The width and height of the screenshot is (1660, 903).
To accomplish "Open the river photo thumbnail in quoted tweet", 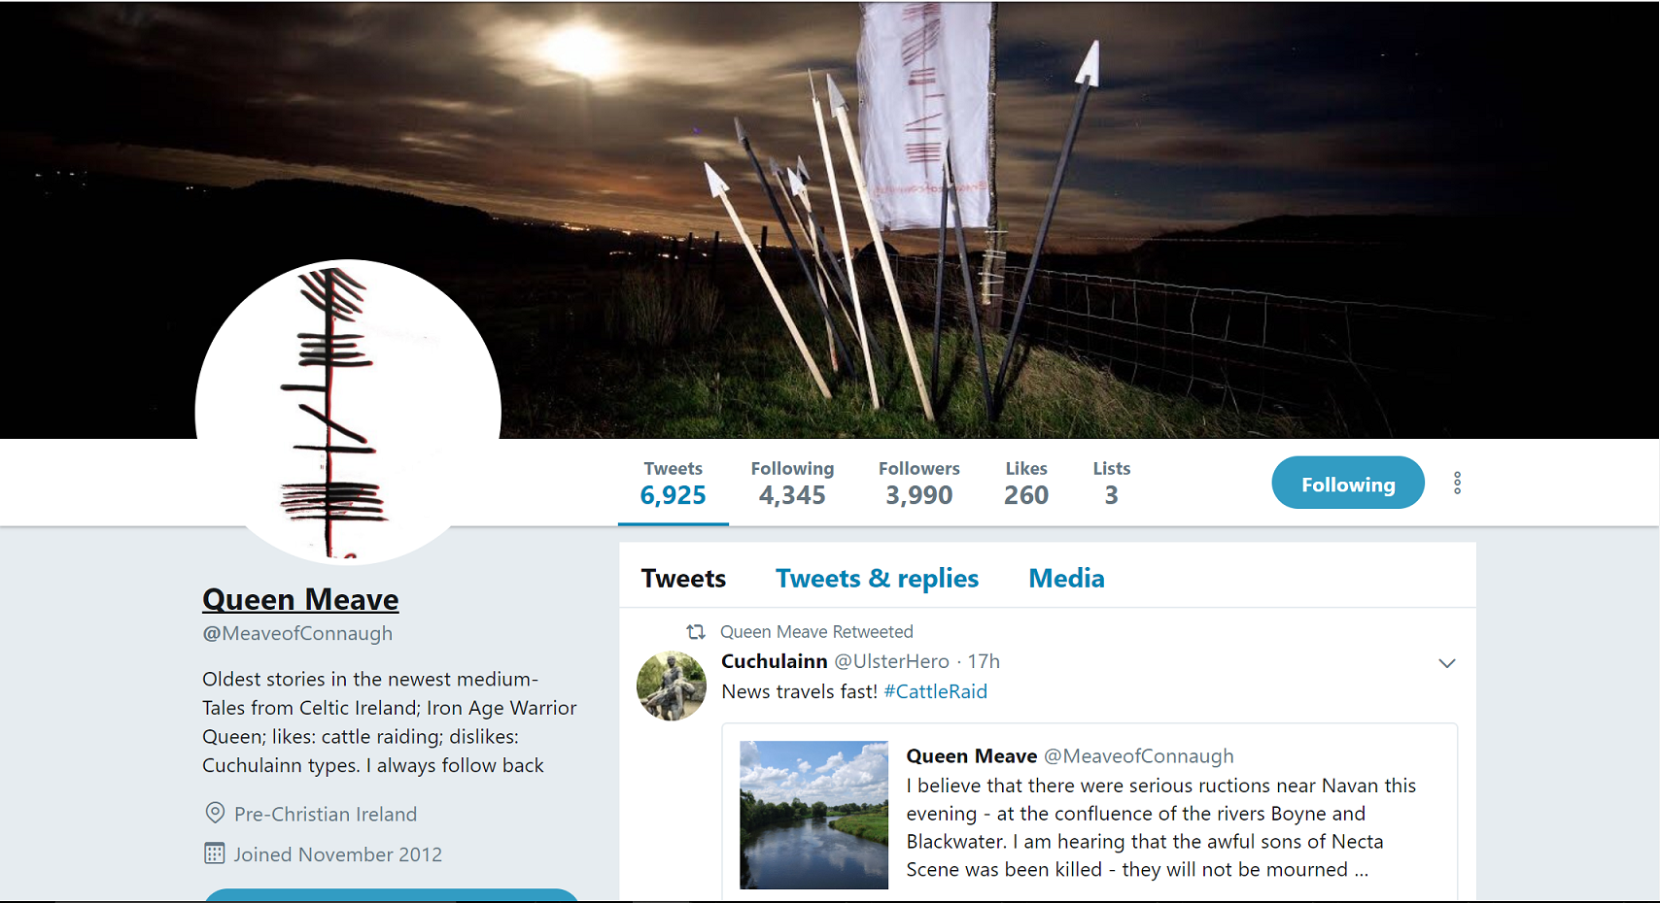I will (x=813, y=815).
